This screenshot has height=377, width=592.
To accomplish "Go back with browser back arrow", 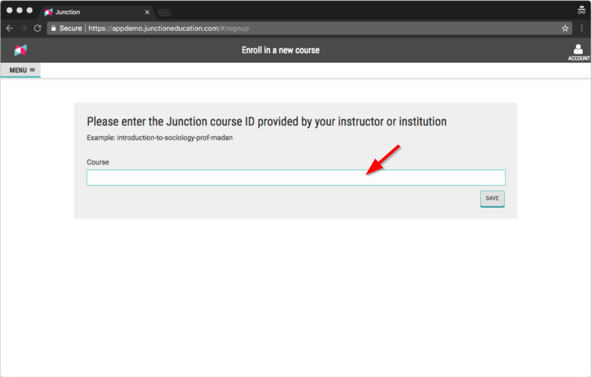I will pos(9,28).
